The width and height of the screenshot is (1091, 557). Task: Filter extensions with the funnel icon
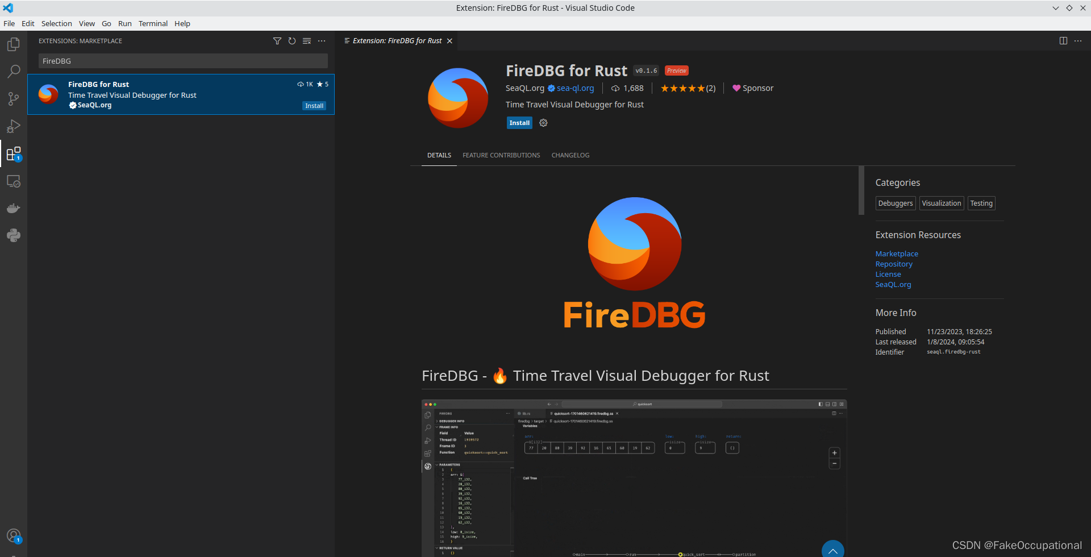click(277, 41)
